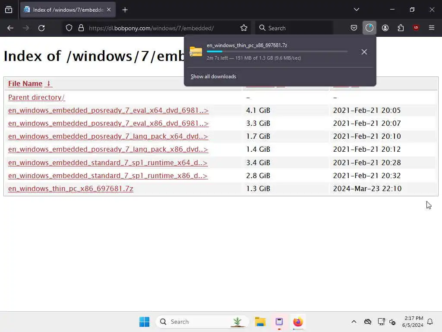View site security via the padlock icon
Screen dimensions: 442x332
click(81, 28)
